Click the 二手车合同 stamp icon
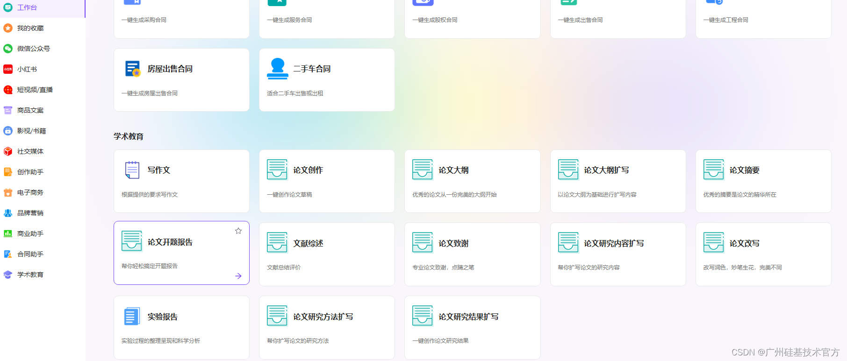The height and width of the screenshot is (361, 847). coord(278,69)
